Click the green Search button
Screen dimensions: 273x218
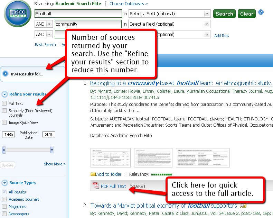coord(224,14)
